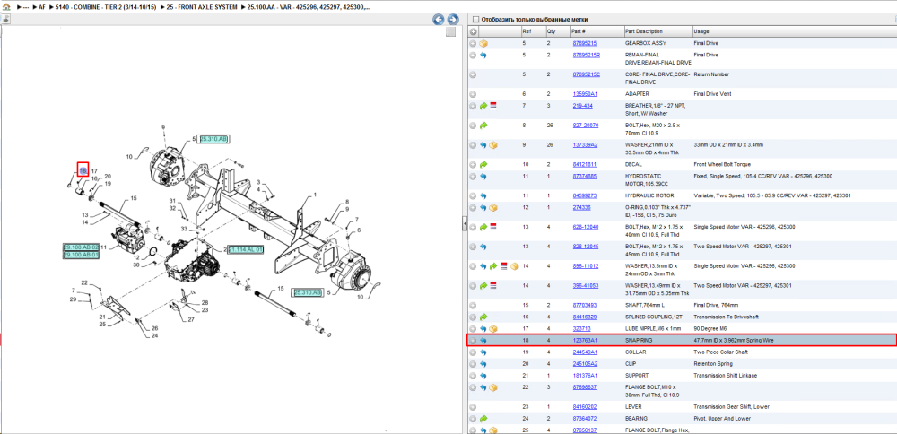Select callout number 11 next to the motor
Screen dimensions: 897x434
104,247
